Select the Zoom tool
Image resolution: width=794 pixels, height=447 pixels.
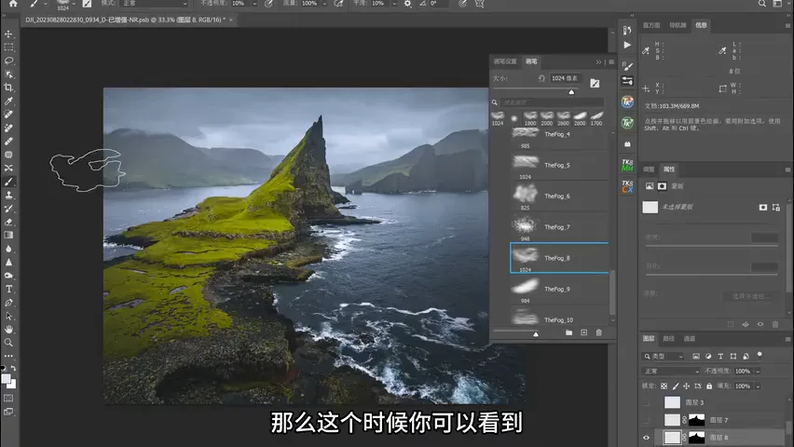tap(8, 343)
